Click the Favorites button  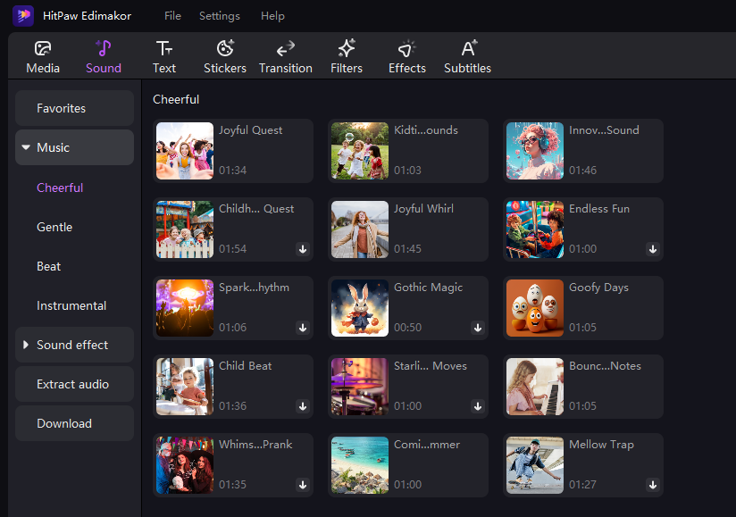[x=74, y=108]
